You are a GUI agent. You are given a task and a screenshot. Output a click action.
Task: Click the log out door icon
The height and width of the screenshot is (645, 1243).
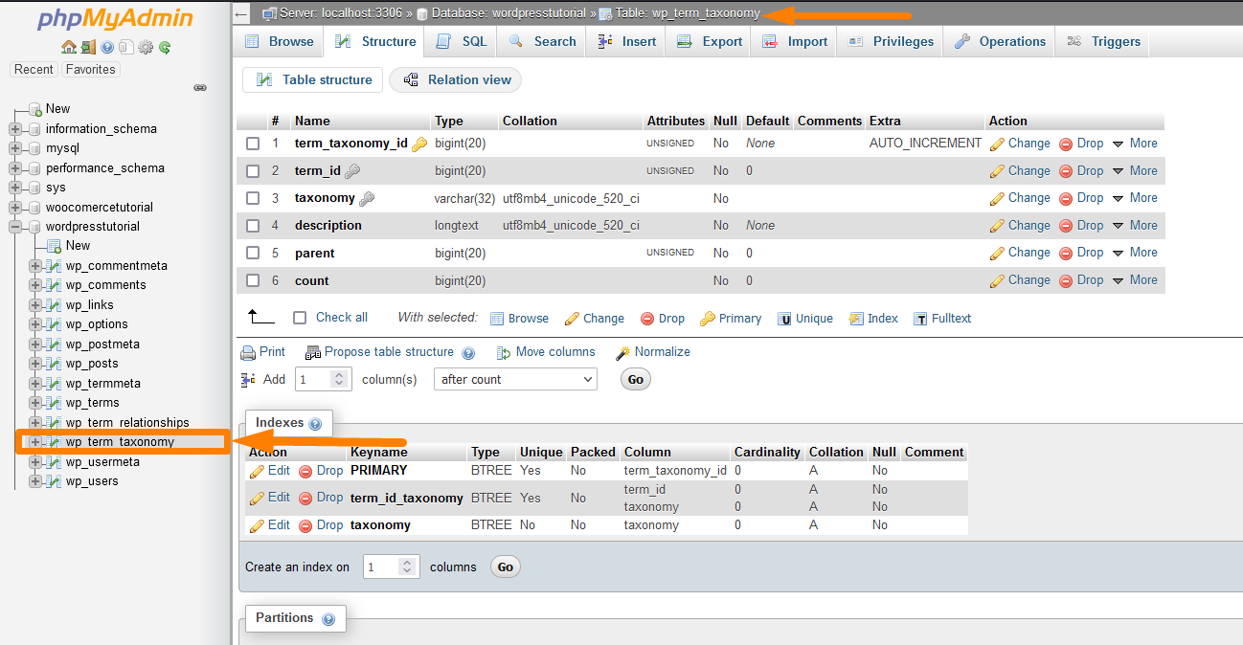(88, 47)
